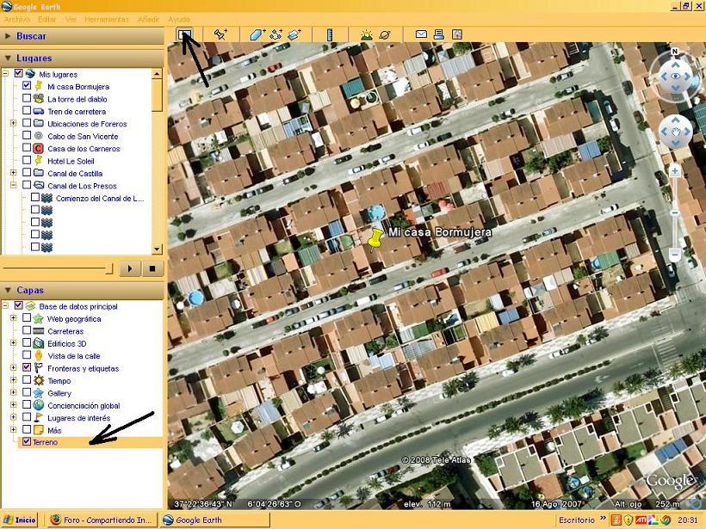Show the view in Google Maps

coord(456,34)
